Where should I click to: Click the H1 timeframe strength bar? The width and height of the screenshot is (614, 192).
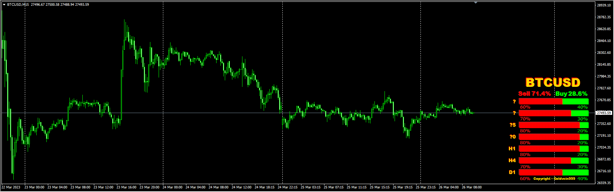point(554,149)
